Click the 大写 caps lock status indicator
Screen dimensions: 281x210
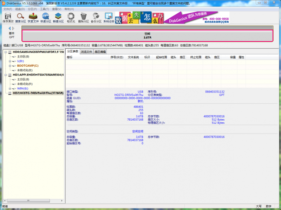259,206
